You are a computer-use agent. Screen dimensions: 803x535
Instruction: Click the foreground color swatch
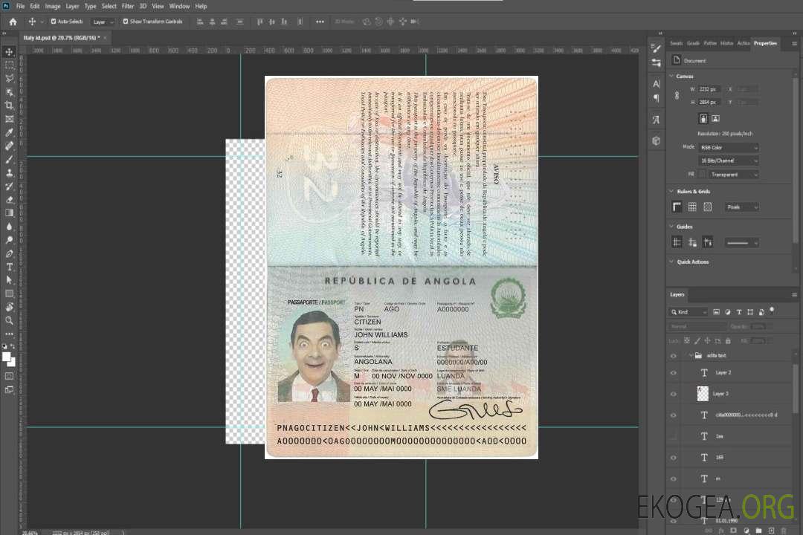point(6,357)
